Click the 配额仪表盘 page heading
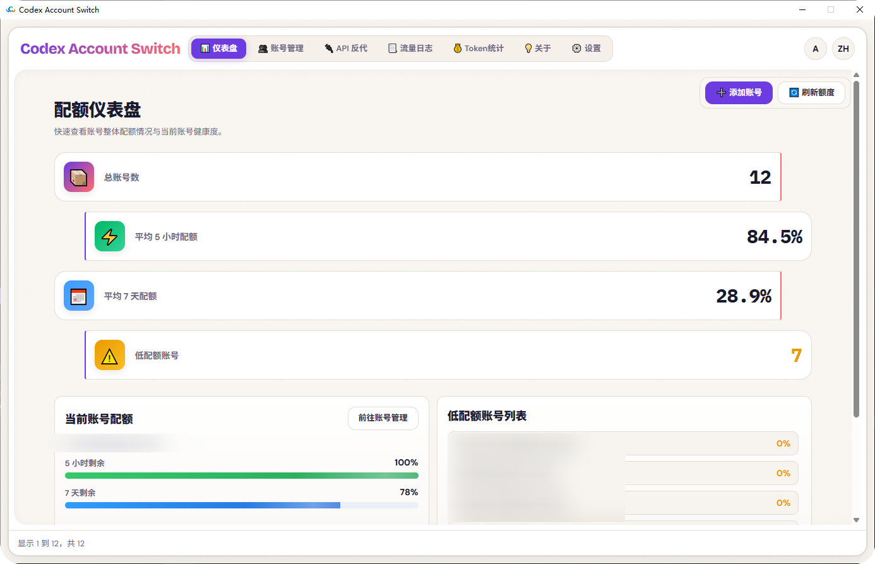 pyautogui.click(x=97, y=110)
